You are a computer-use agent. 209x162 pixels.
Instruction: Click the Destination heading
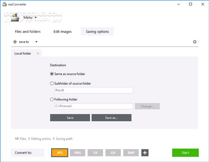tap(58, 65)
